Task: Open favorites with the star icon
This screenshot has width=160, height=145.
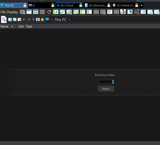Action: (42, 19)
